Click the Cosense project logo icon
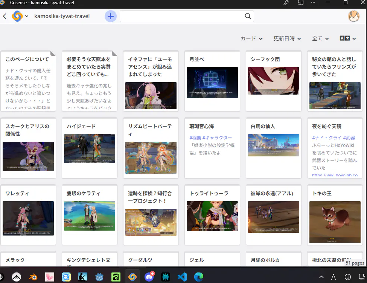This screenshot has width=367, height=283. click(x=18, y=16)
